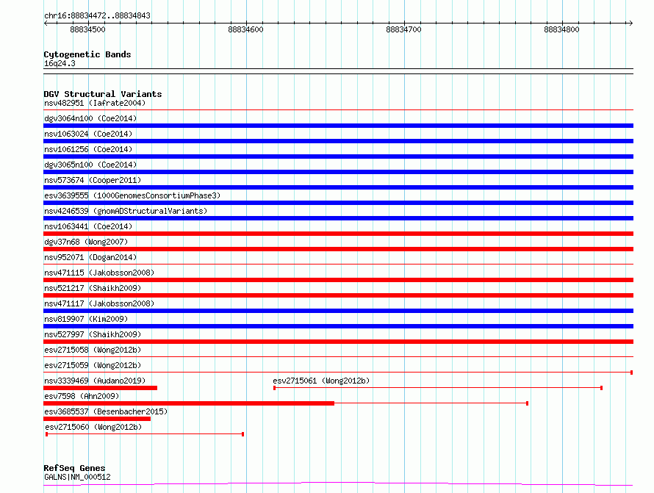654x493 pixels.
Task: Open nsv4246539 (gnomADStructuralVariants) label
Action: [126, 211]
